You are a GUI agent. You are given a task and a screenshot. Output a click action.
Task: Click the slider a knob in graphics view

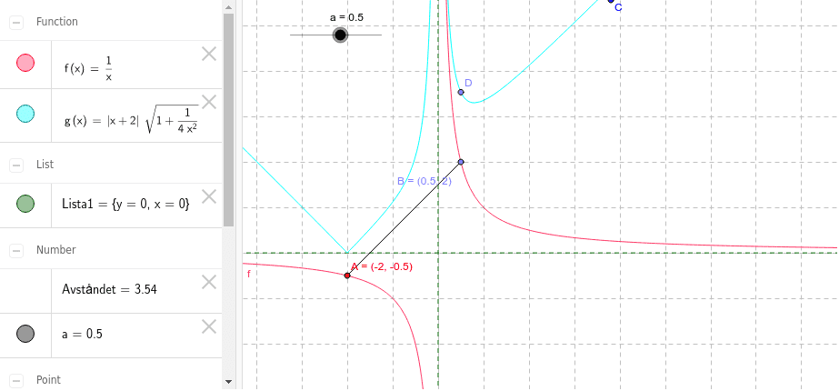coord(340,35)
